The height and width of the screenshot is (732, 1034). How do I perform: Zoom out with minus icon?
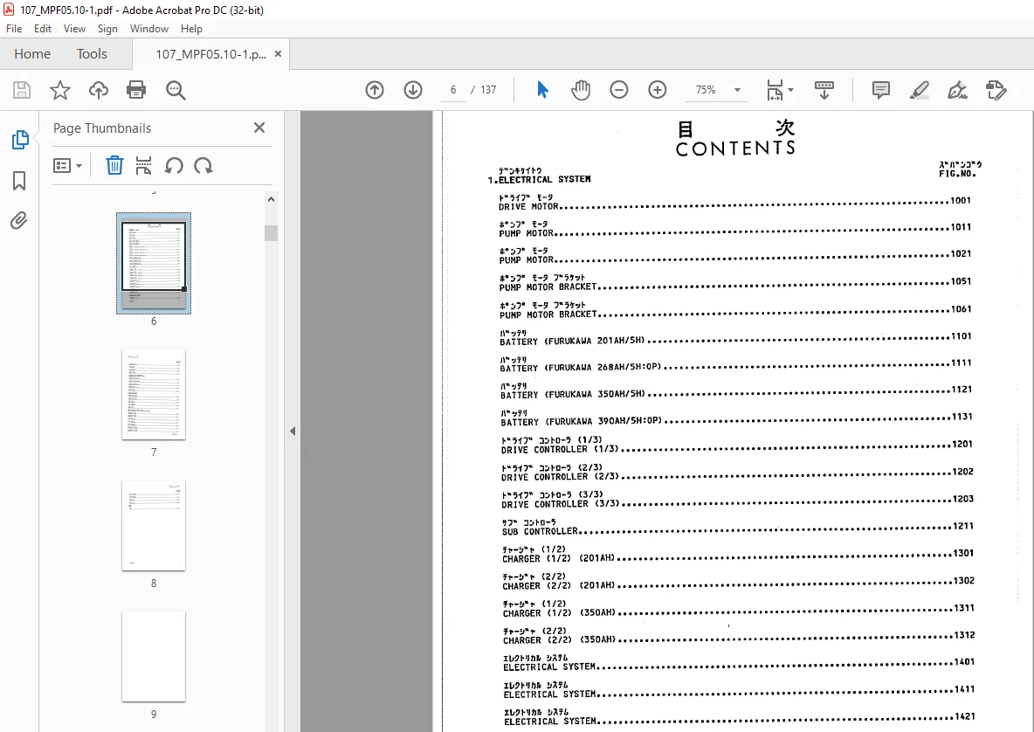click(618, 90)
